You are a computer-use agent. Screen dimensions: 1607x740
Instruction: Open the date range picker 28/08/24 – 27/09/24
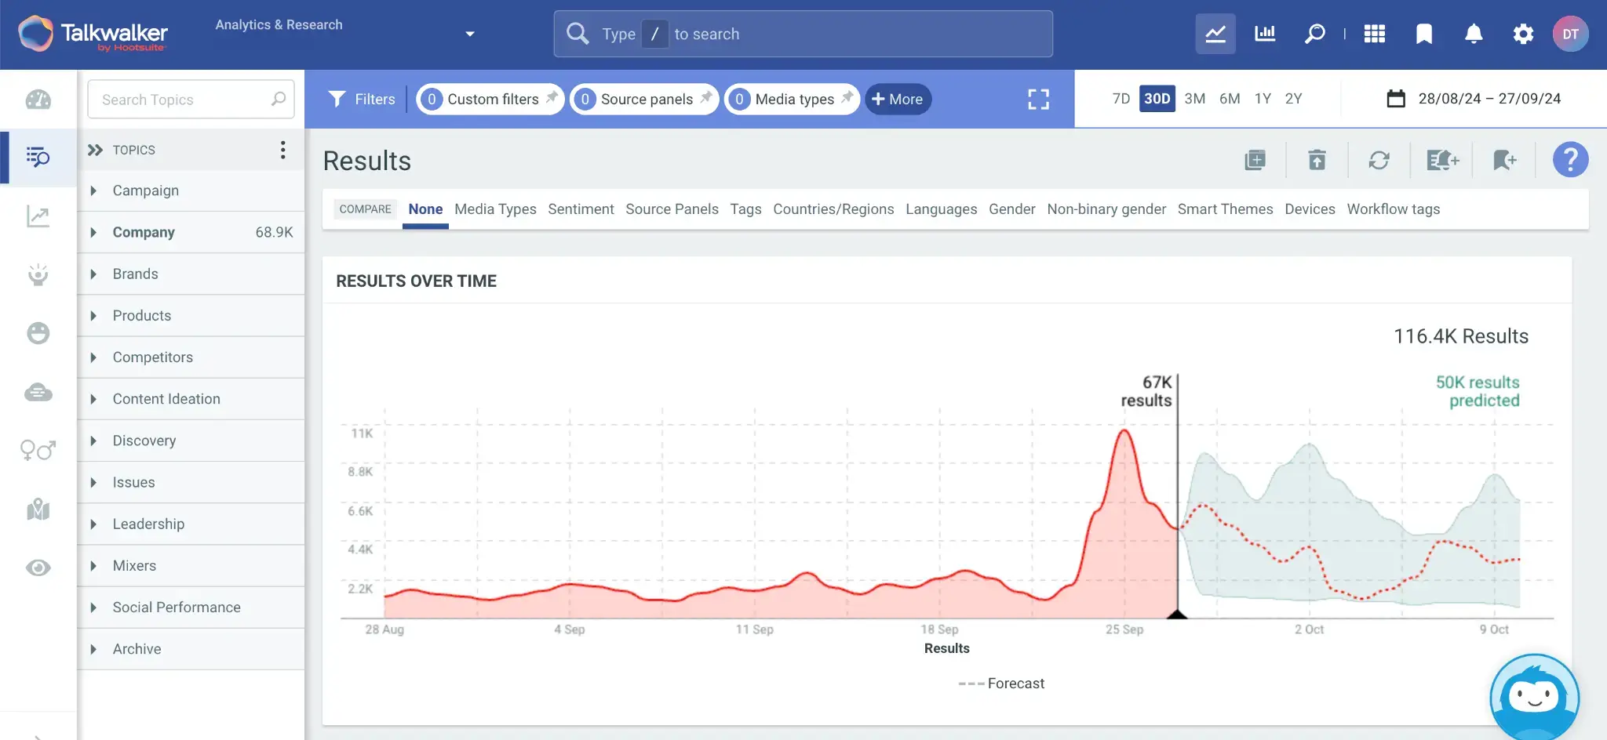click(x=1488, y=99)
